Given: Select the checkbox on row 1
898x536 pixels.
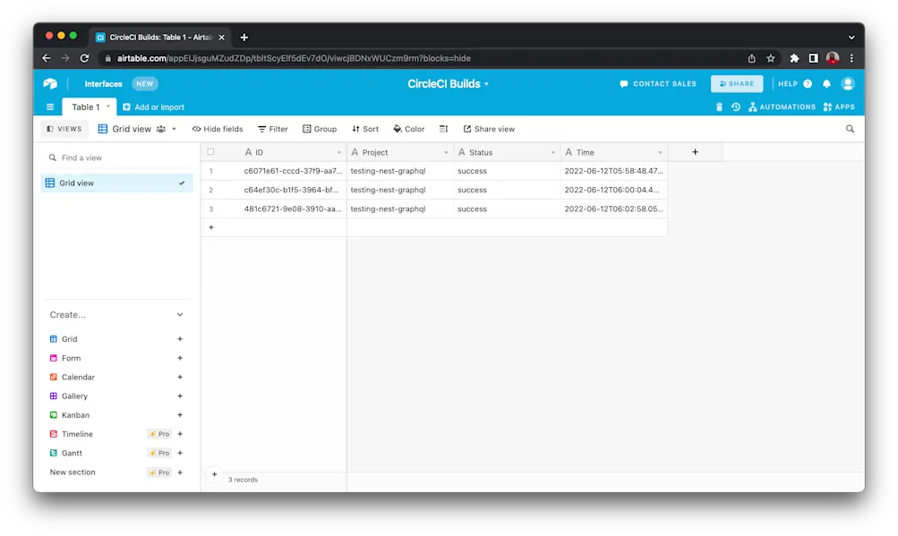Looking at the screenshot, I should coord(211,170).
